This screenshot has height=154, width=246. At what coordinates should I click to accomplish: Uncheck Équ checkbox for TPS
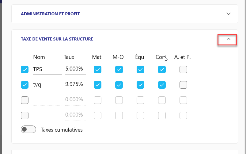tap(140, 70)
